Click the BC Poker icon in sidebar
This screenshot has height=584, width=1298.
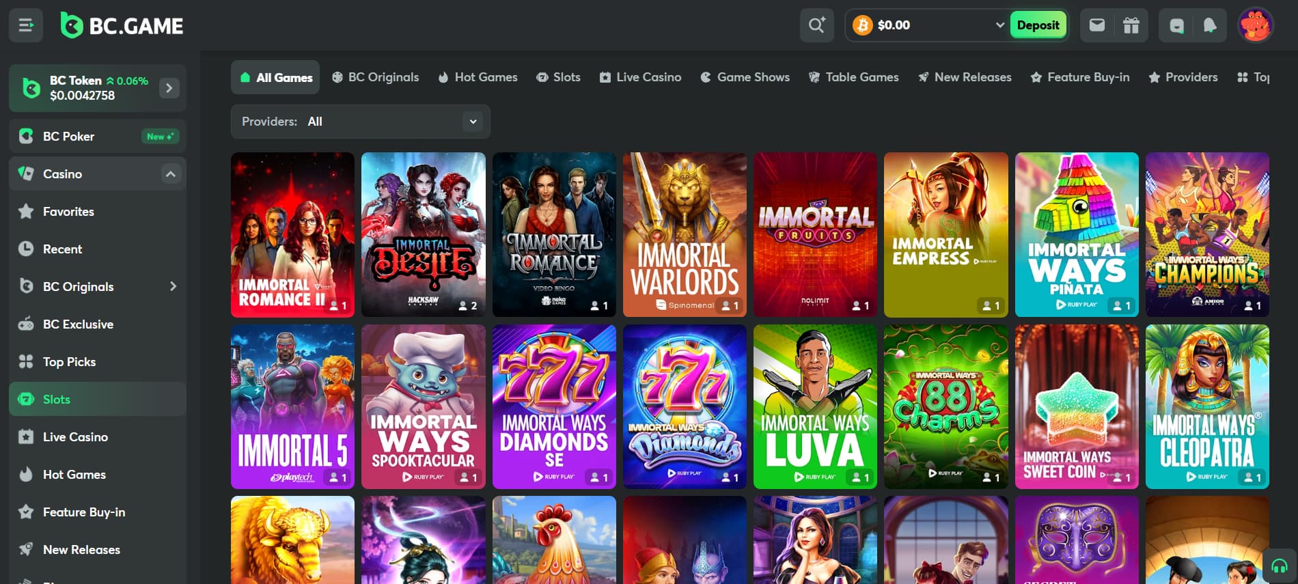click(26, 137)
